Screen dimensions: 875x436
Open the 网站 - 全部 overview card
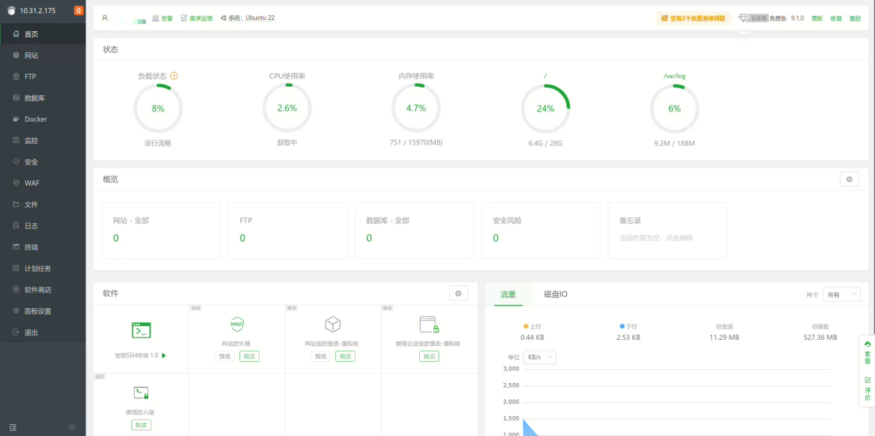(x=161, y=231)
